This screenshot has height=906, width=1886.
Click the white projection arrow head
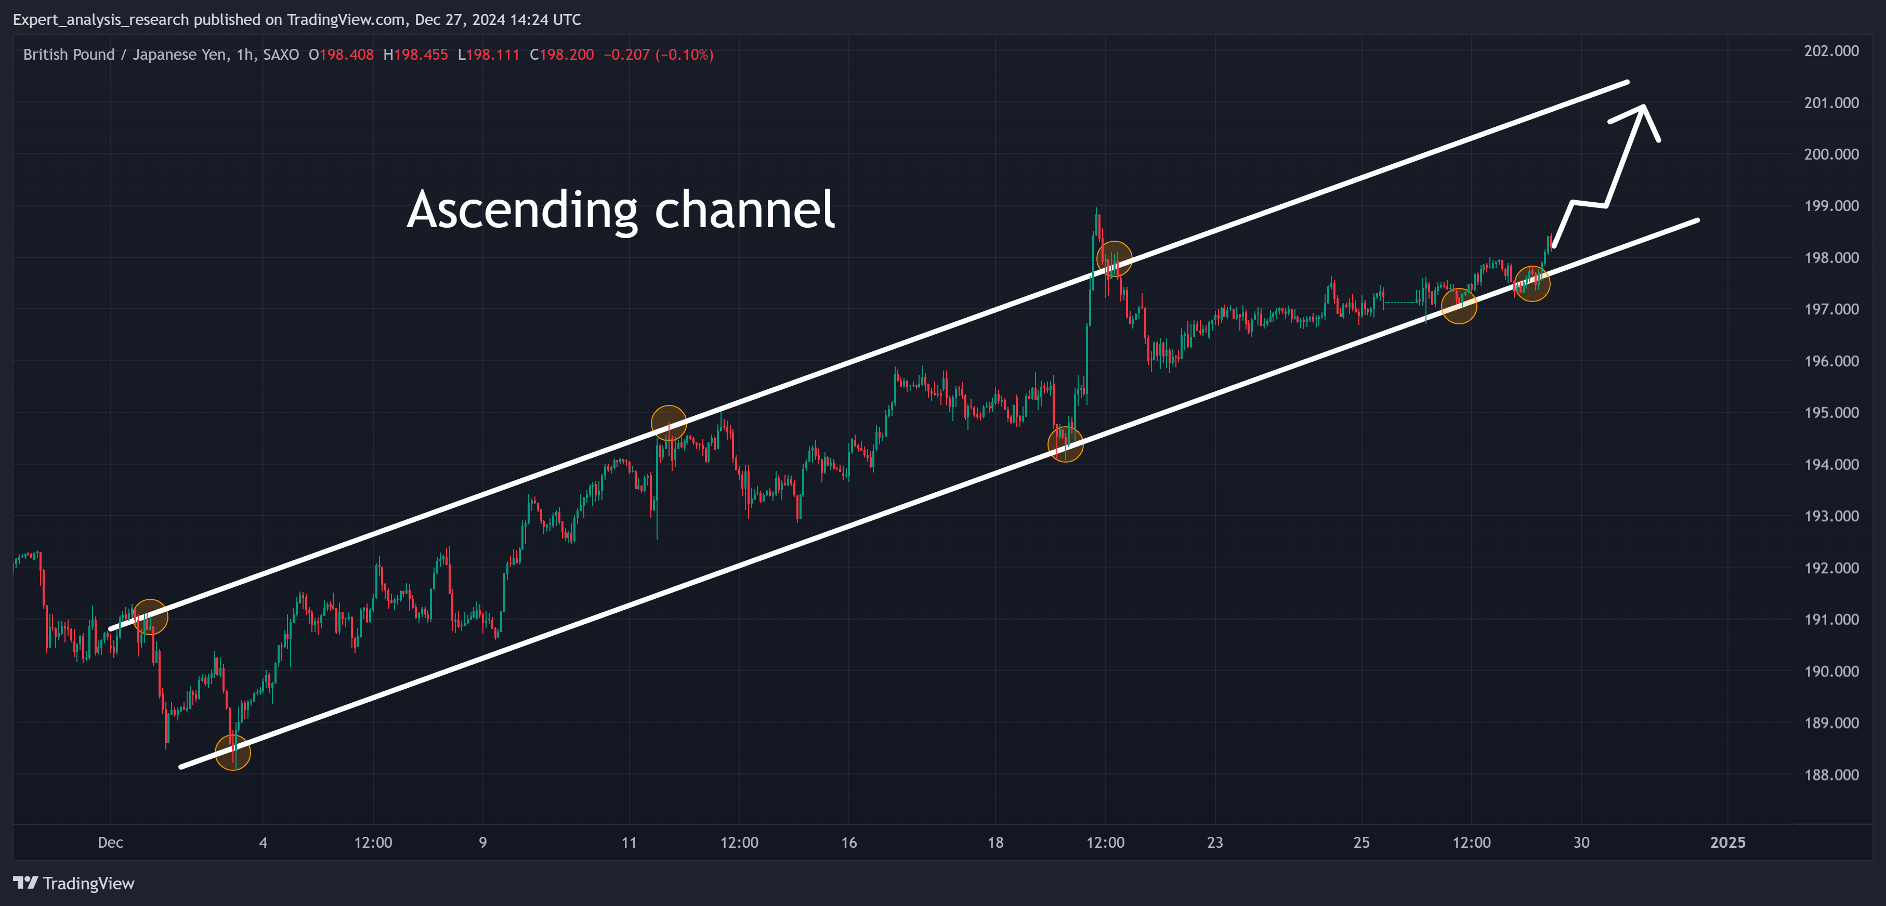pyautogui.click(x=1636, y=121)
